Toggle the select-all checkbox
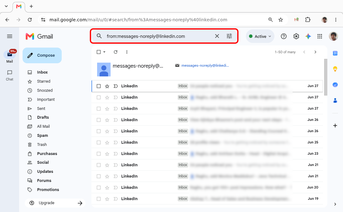This screenshot has height=212, width=343. (x=99, y=52)
